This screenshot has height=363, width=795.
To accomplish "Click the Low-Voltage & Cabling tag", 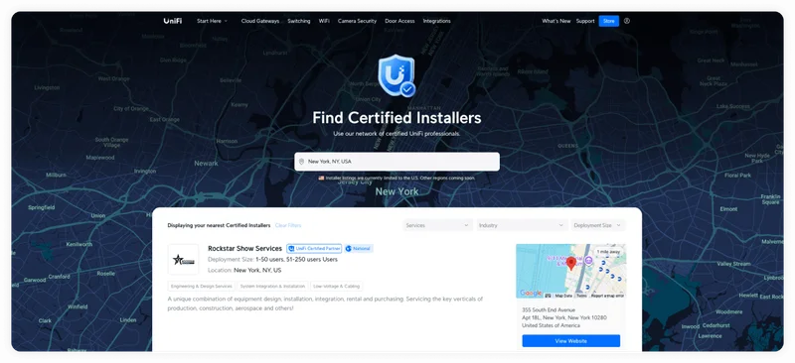I will (336, 286).
